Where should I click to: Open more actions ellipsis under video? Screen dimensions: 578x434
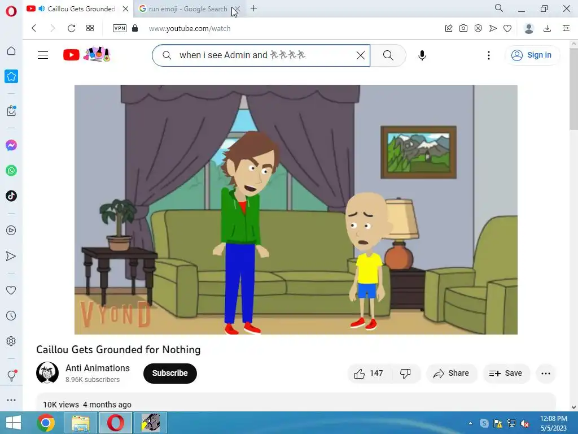pyautogui.click(x=546, y=373)
